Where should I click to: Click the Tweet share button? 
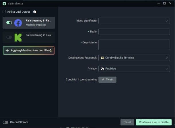(107, 79)
